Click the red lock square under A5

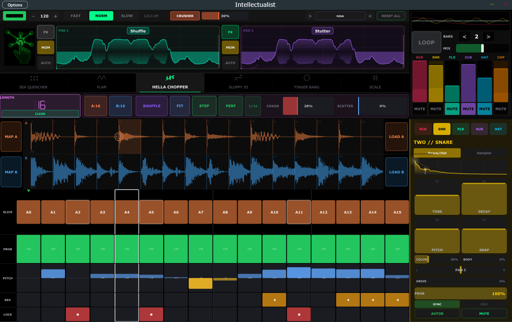coord(151,314)
